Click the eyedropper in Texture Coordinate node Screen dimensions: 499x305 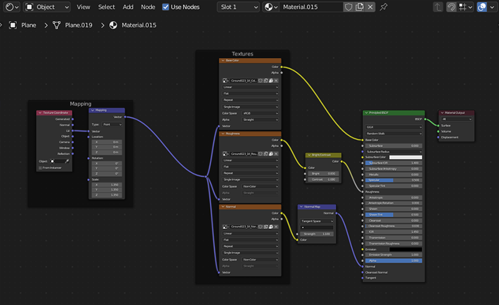coord(66,161)
